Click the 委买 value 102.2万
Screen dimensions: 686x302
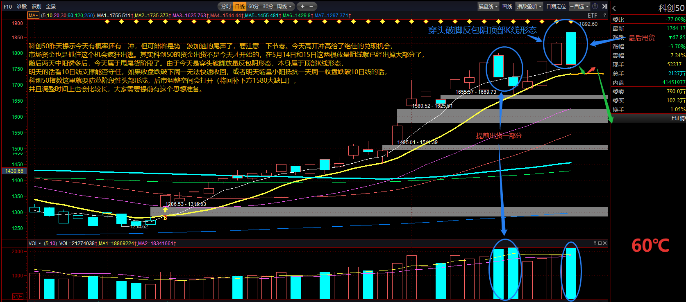pyautogui.click(x=676, y=101)
